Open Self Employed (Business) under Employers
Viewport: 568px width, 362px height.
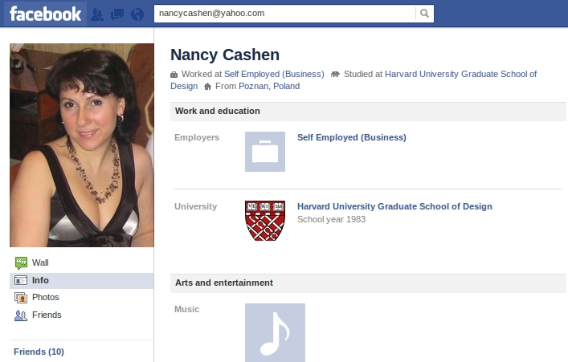tap(352, 137)
